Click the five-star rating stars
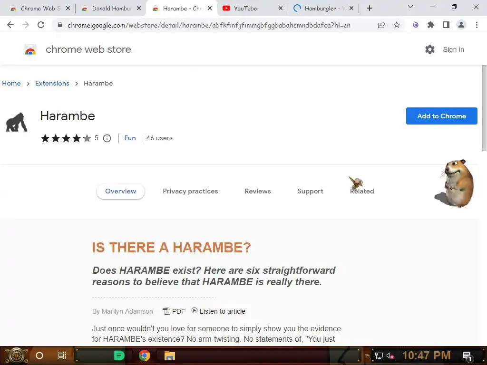The image size is (487, 365). click(x=66, y=138)
